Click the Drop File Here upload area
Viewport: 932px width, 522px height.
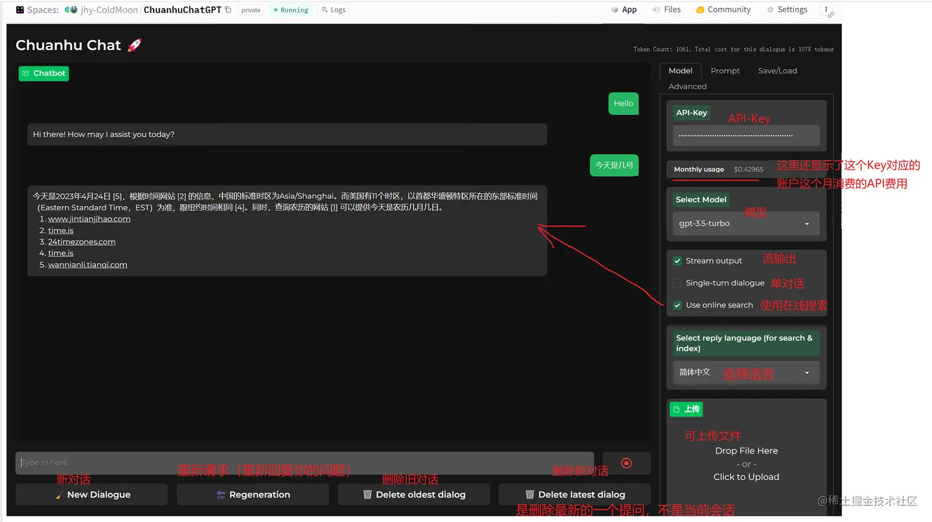pos(746,464)
